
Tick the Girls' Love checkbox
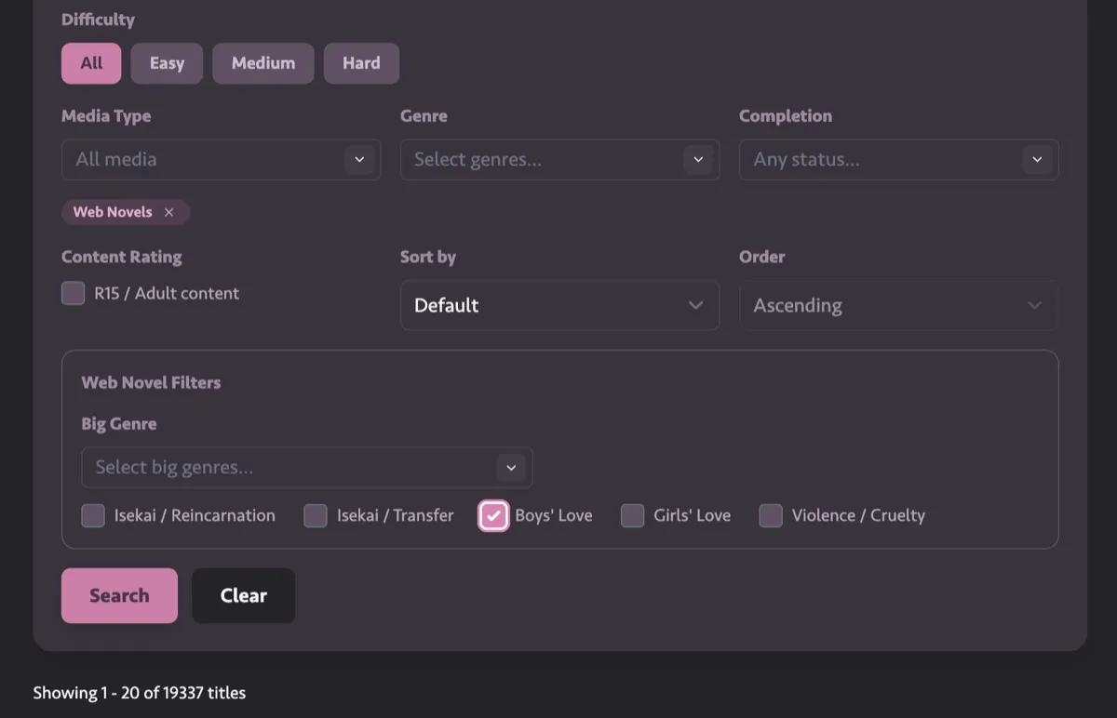click(633, 515)
